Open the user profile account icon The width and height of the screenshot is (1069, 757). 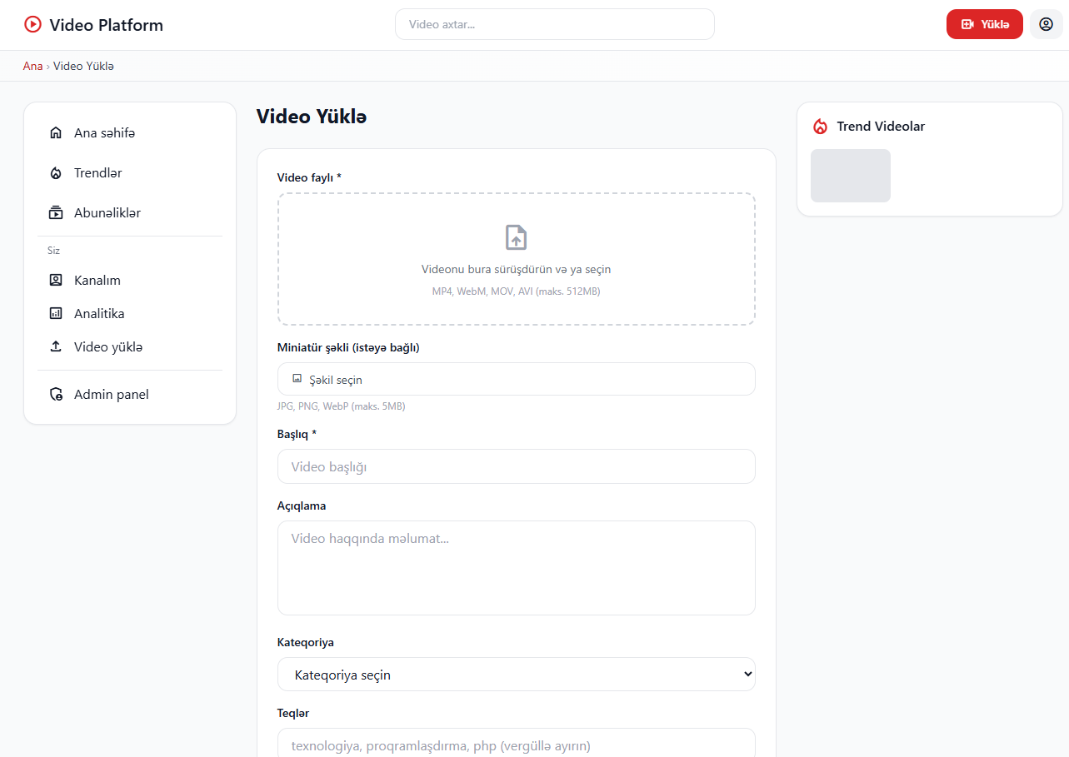tap(1046, 24)
